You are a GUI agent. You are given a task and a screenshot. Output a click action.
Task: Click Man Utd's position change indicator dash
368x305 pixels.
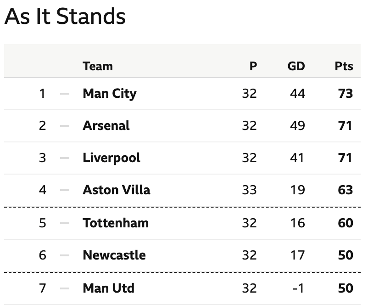point(65,288)
